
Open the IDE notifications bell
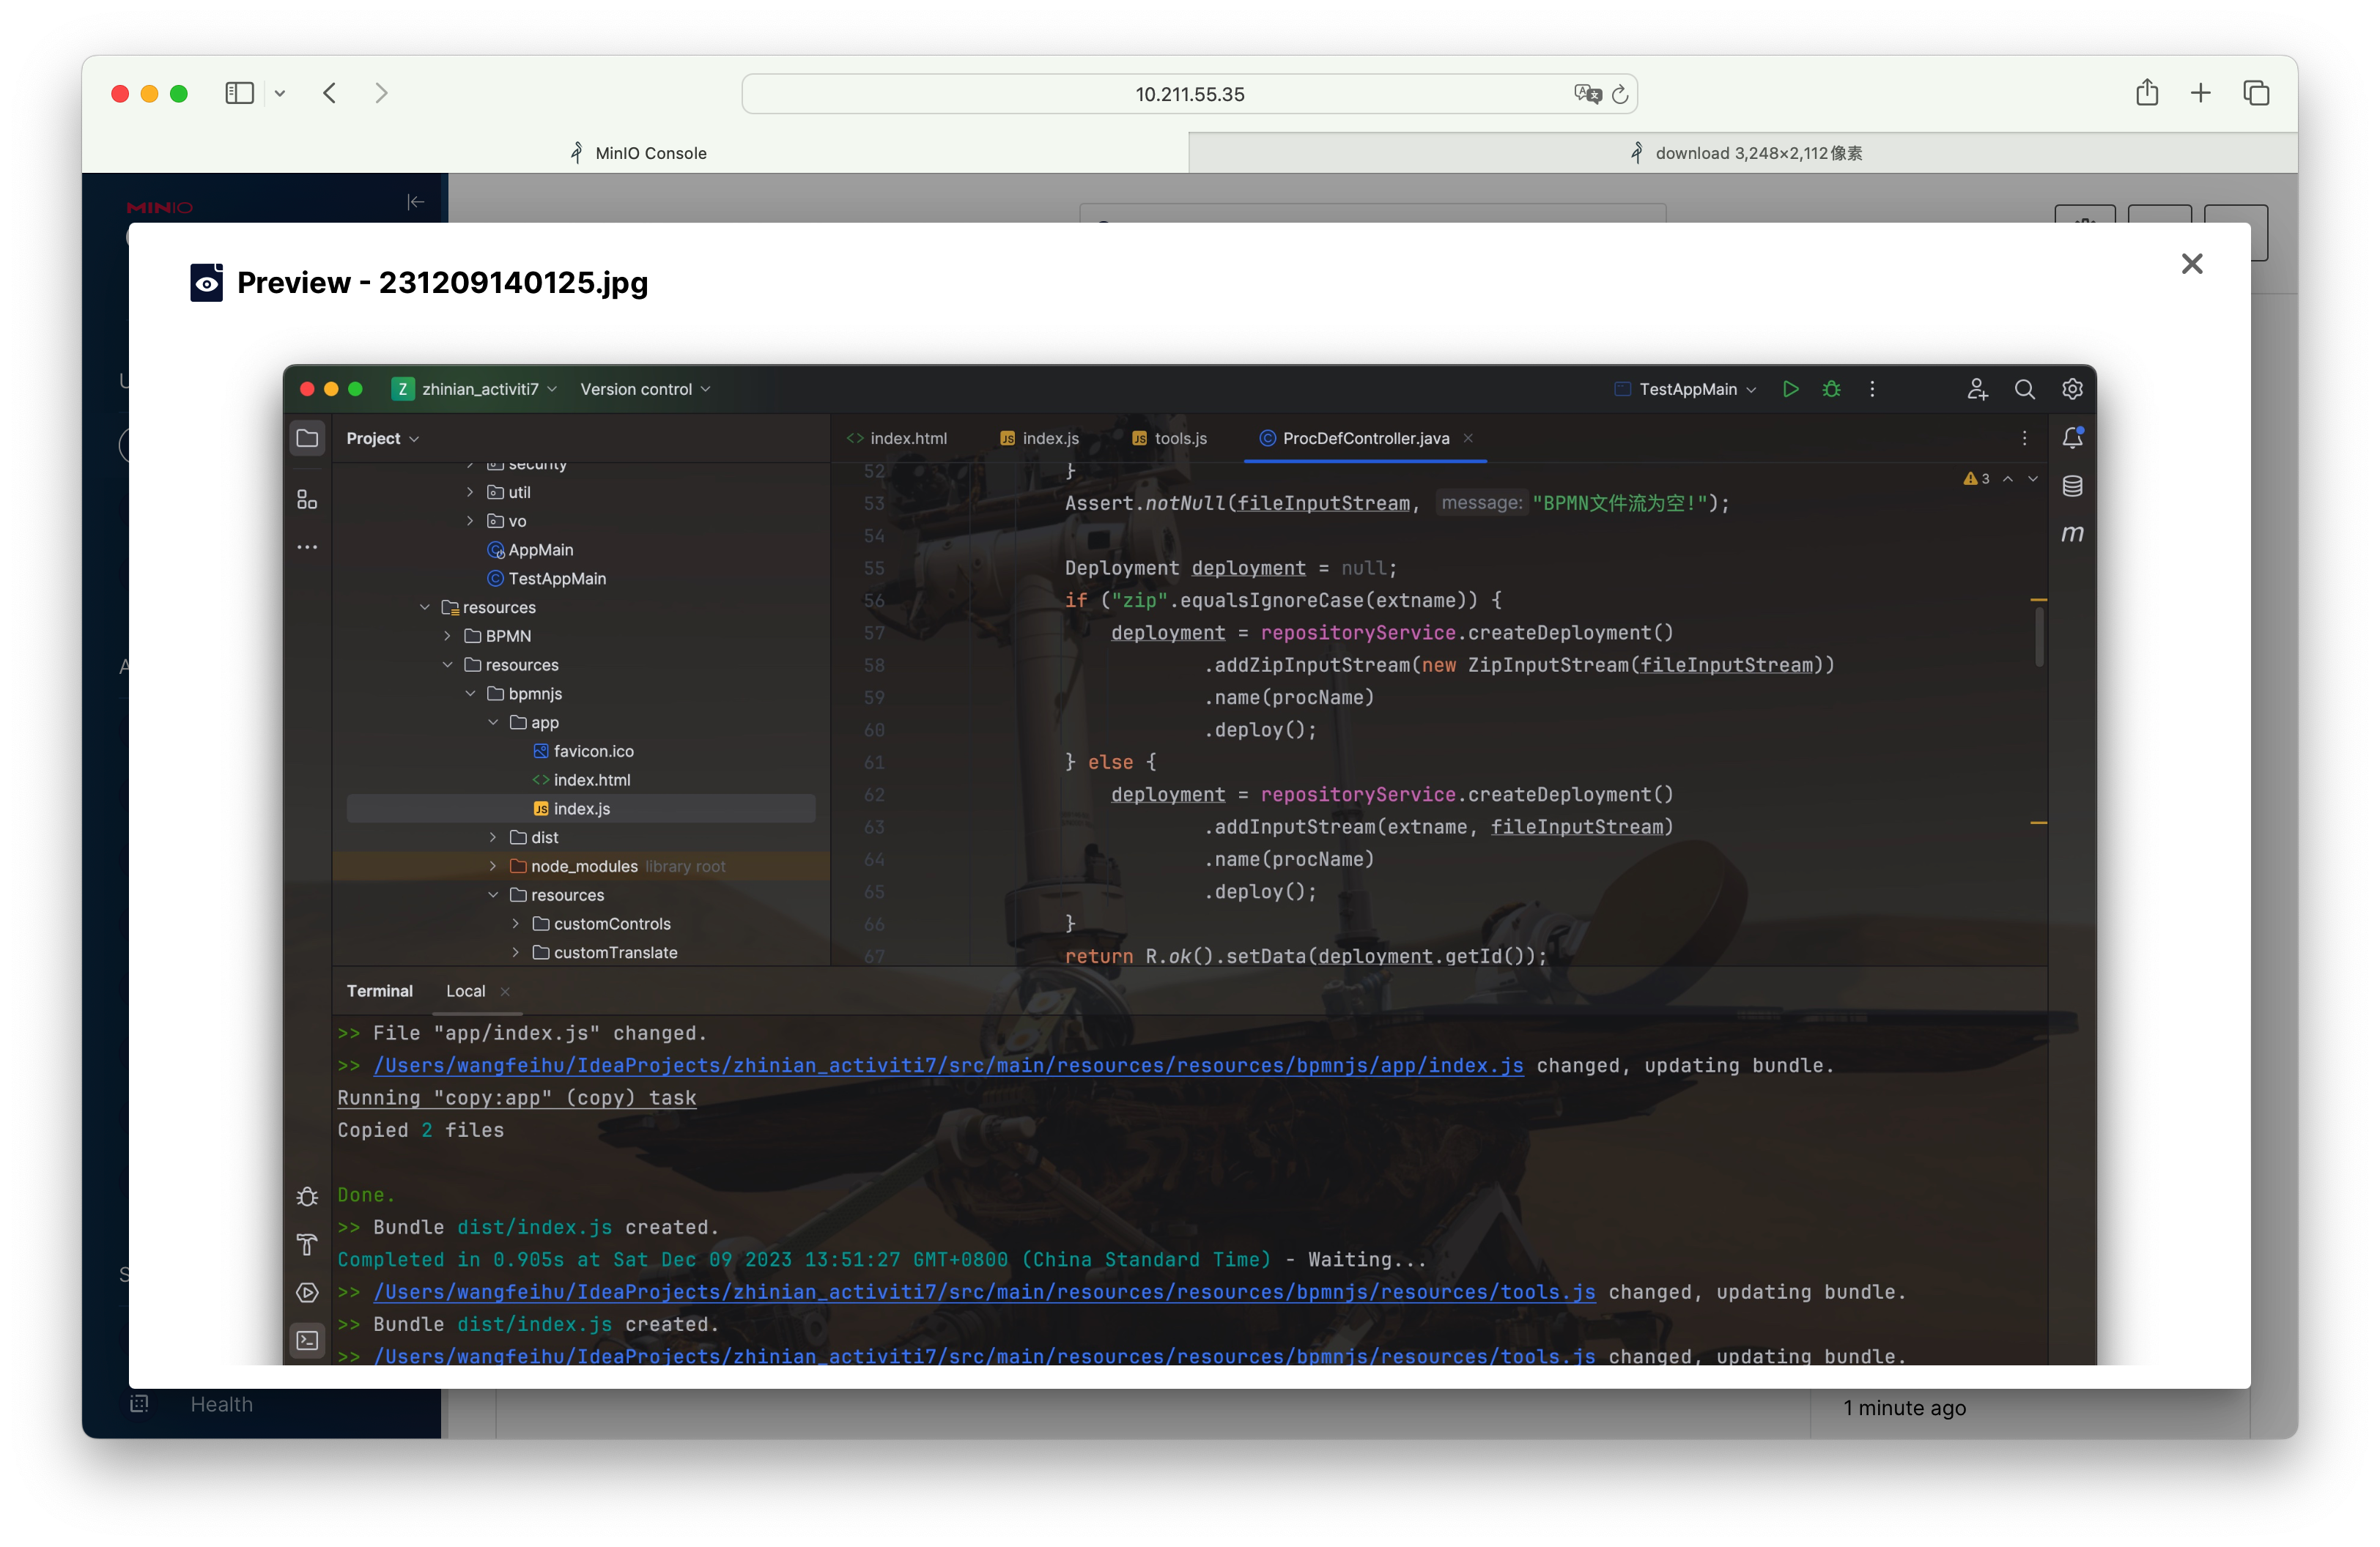pos(2072,438)
